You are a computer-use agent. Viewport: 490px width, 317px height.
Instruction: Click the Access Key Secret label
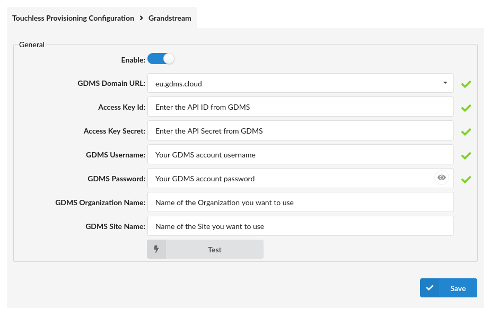coord(115,131)
